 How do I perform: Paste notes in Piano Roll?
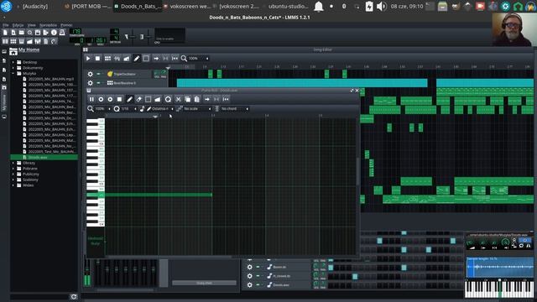pos(196,99)
